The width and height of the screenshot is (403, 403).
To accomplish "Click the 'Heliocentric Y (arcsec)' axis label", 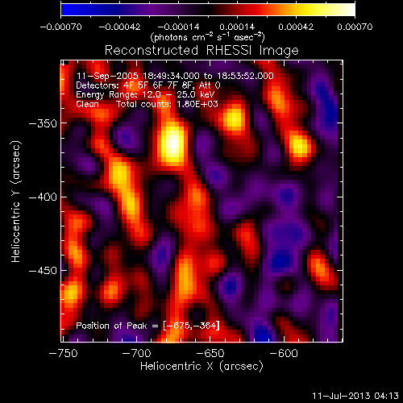I will click(x=16, y=201).
